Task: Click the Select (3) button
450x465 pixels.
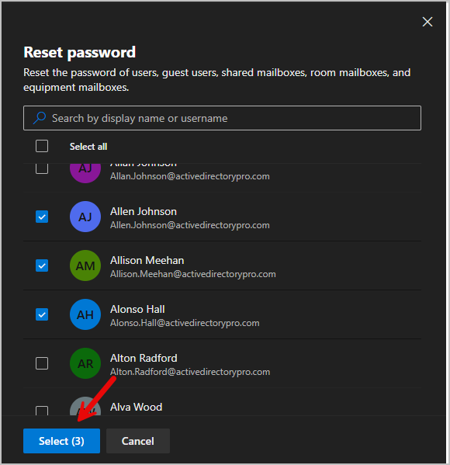Action: tap(61, 441)
